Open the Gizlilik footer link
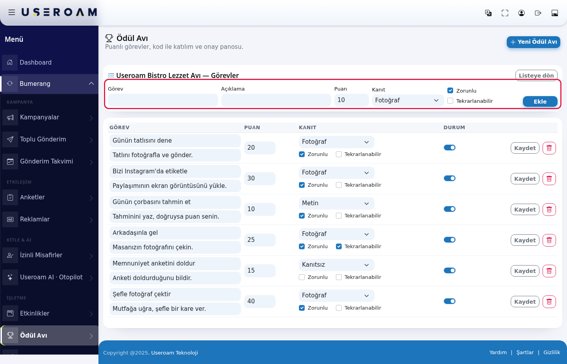The image size is (567, 364). [x=552, y=353]
